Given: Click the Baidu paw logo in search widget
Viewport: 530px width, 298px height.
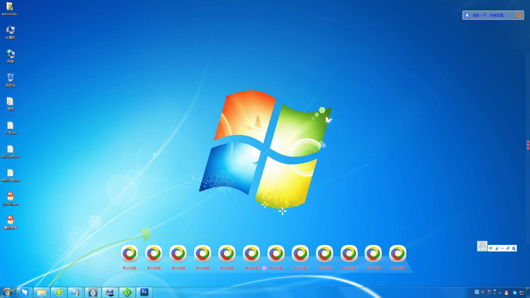Looking at the screenshot, I should click(x=467, y=15).
